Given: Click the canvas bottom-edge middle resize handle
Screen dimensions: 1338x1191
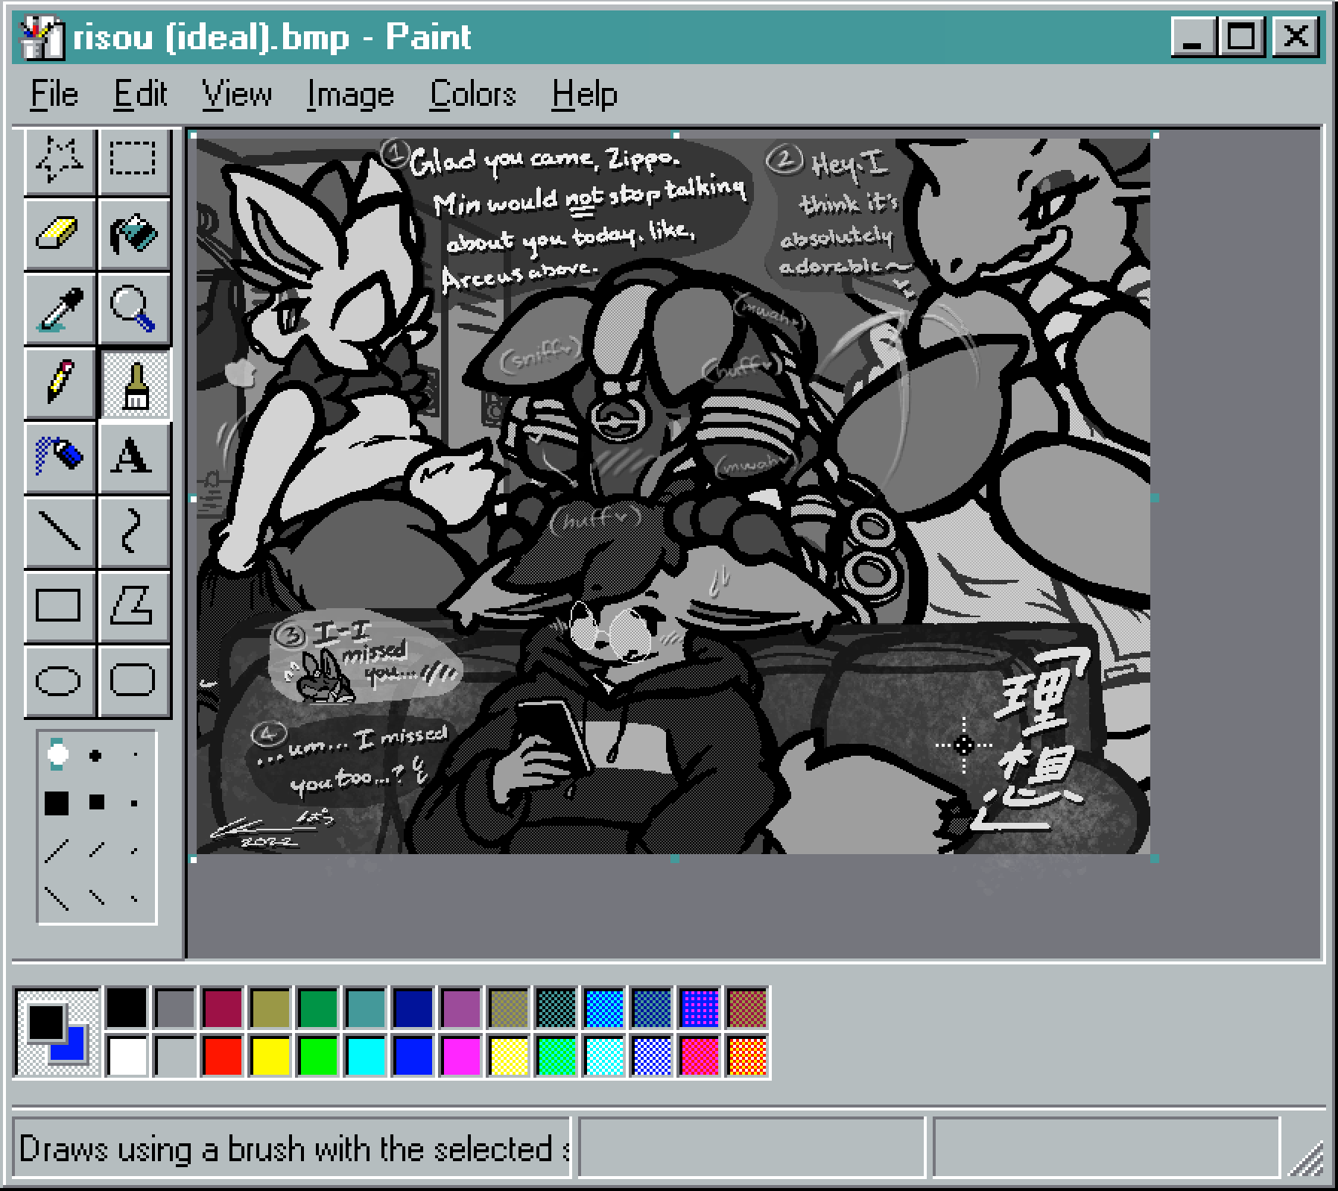Looking at the screenshot, I should coord(675,859).
